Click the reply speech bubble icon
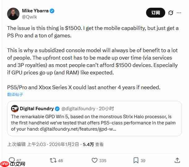 coord(12,160)
